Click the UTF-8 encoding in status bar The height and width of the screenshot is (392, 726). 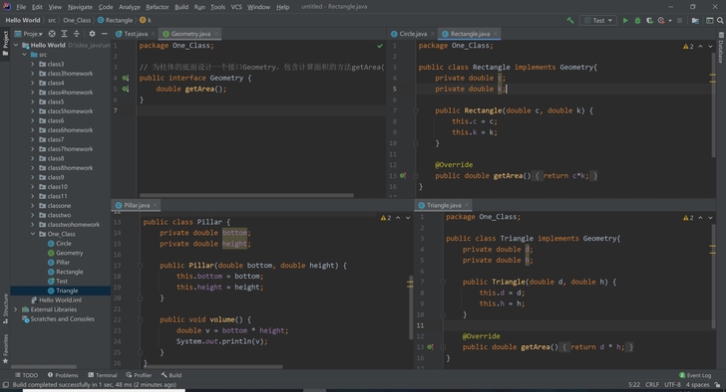[672, 385]
